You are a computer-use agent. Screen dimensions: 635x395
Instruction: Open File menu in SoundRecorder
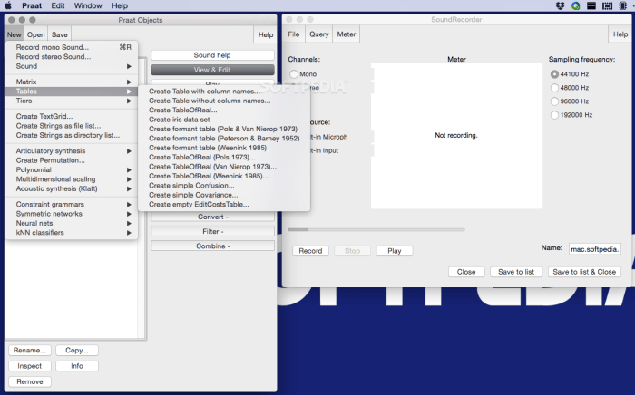pos(294,34)
